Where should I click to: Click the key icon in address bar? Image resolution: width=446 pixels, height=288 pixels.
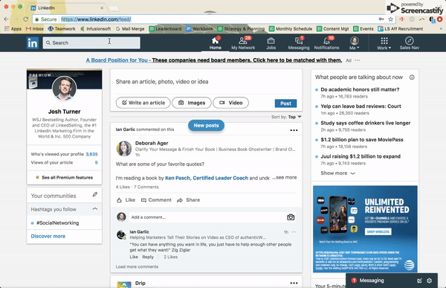coord(381,19)
